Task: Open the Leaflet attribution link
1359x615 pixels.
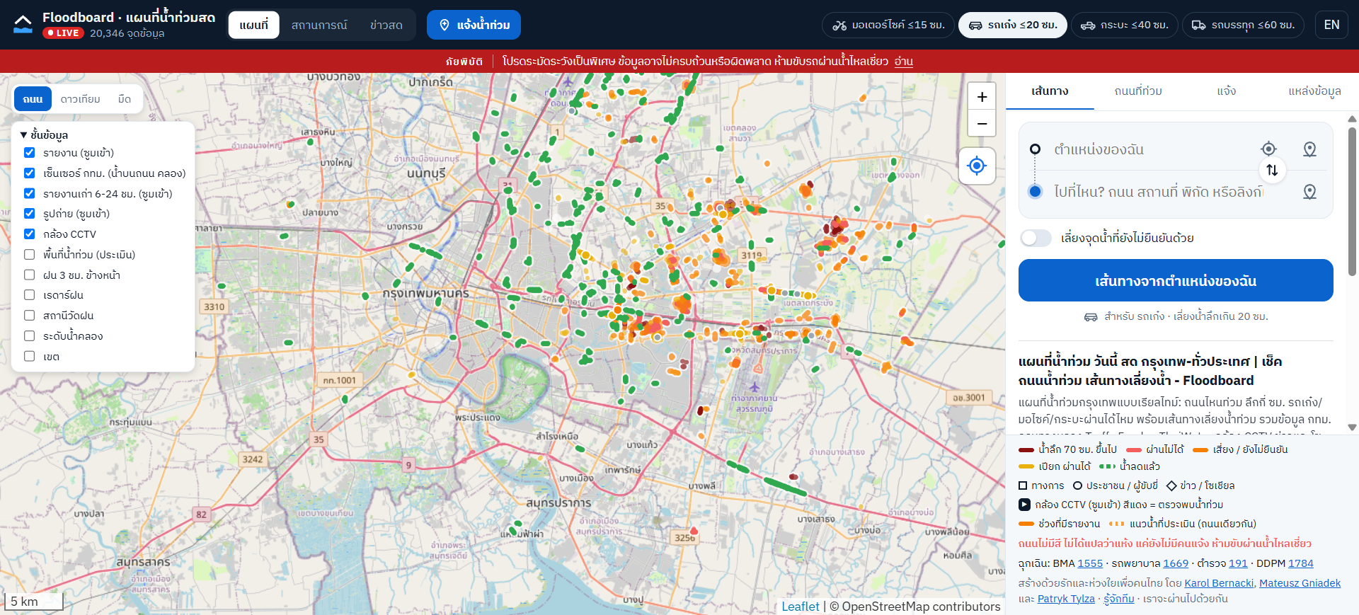Action: click(800, 607)
